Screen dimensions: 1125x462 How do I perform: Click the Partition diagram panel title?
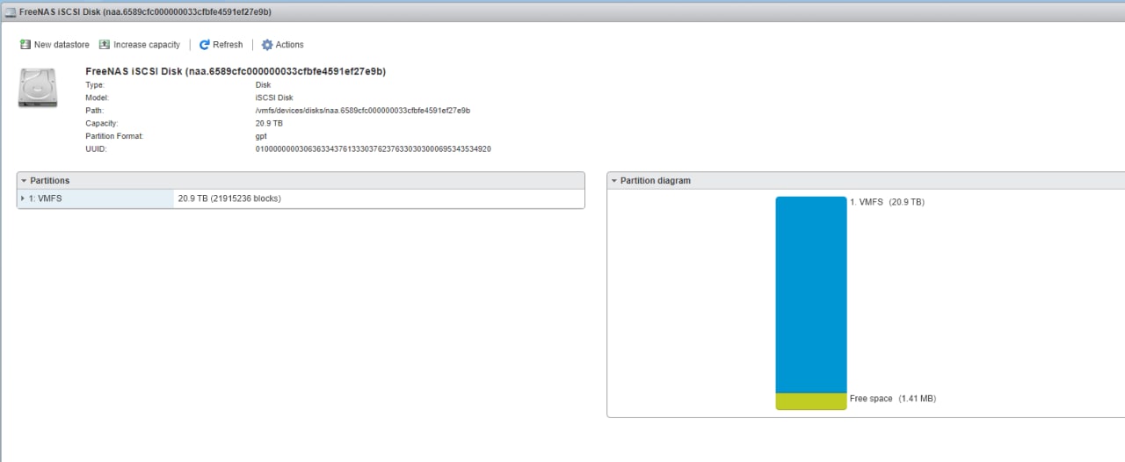coord(656,181)
